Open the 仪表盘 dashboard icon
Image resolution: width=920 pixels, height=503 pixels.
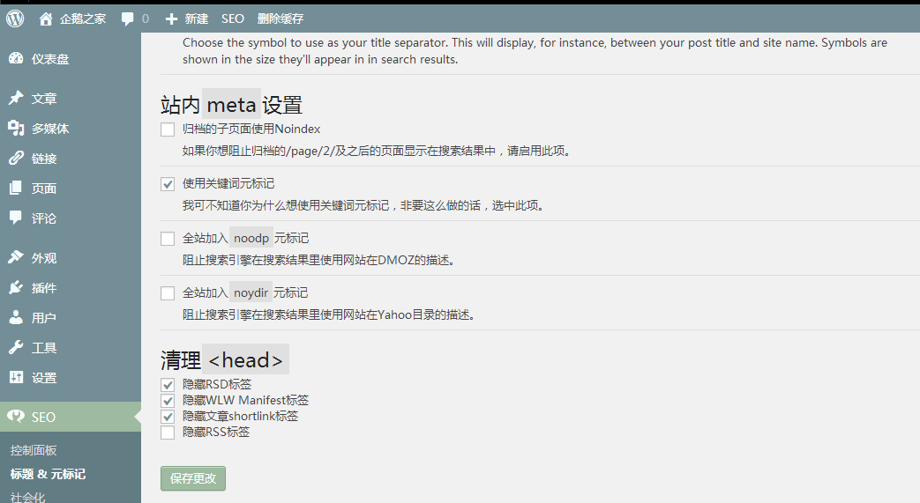pos(16,58)
